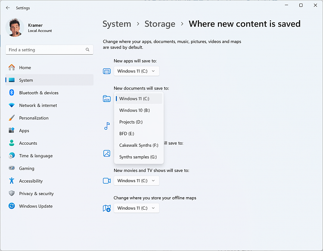323x251 pixels.
Task: Click the Settings window title
Action: coord(23,8)
